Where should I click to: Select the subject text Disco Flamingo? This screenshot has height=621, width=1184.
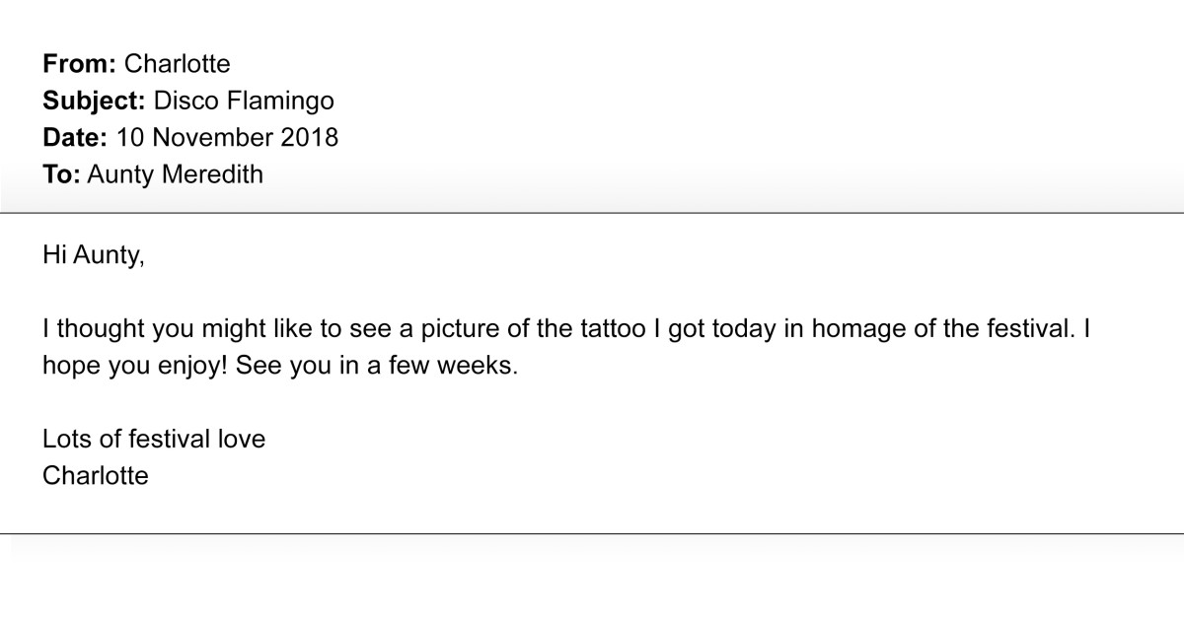(244, 101)
